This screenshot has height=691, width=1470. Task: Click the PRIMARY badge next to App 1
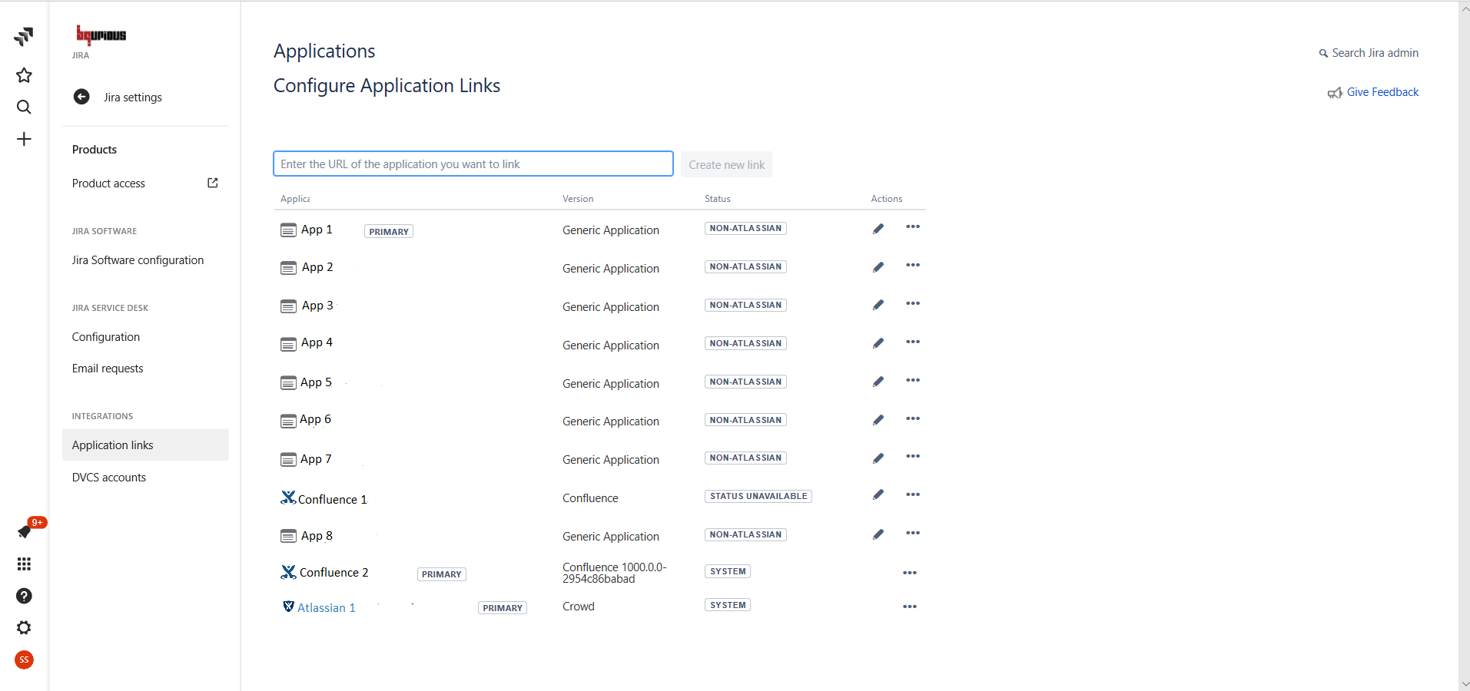pyautogui.click(x=389, y=231)
